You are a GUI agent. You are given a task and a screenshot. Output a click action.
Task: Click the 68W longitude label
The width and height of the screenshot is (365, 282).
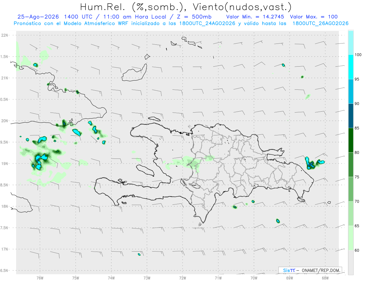pos(325,278)
